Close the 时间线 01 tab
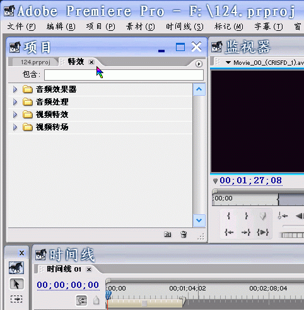The width and height of the screenshot is (304, 310). [89, 269]
